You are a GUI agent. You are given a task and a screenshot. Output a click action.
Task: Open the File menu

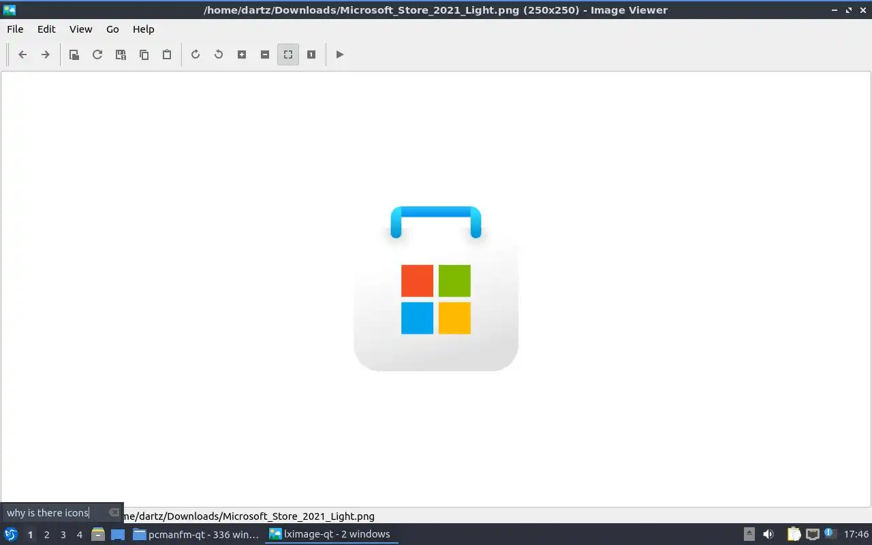click(15, 29)
